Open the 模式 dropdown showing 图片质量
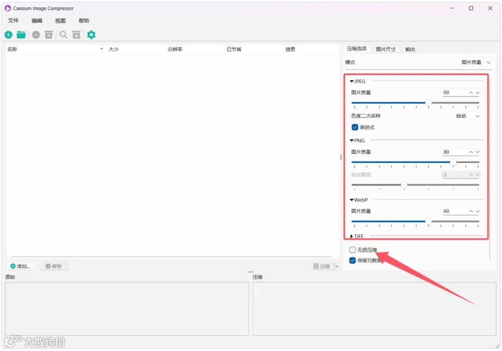This screenshot has width=502, height=351. 476,62
